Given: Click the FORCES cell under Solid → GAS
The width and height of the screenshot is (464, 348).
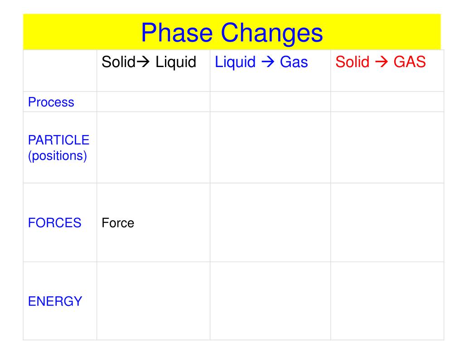Looking at the screenshot, I should 387,222.
